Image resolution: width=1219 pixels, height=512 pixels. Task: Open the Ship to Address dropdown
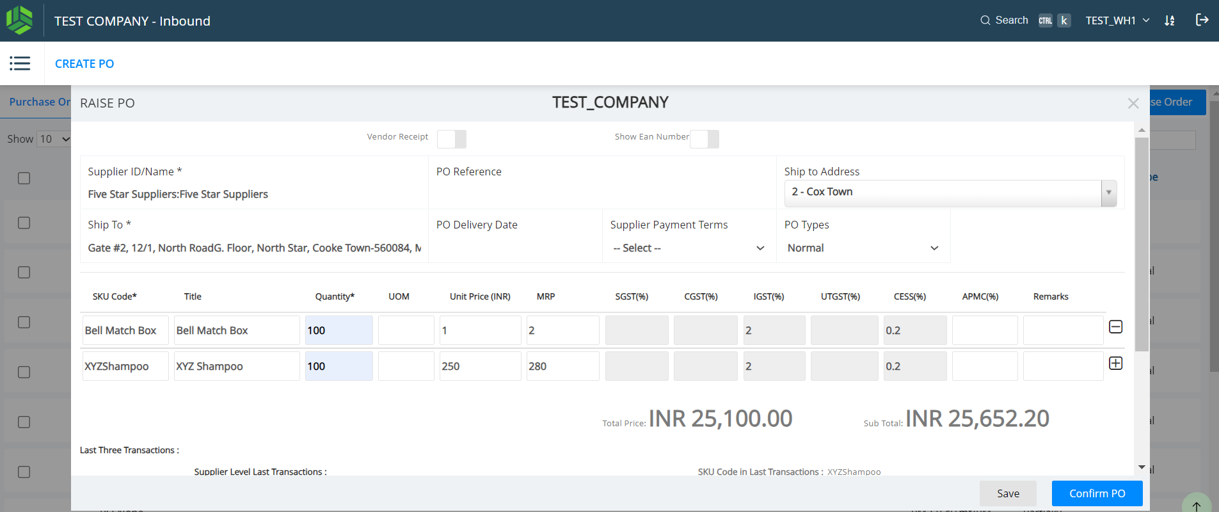tap(950, 193)
